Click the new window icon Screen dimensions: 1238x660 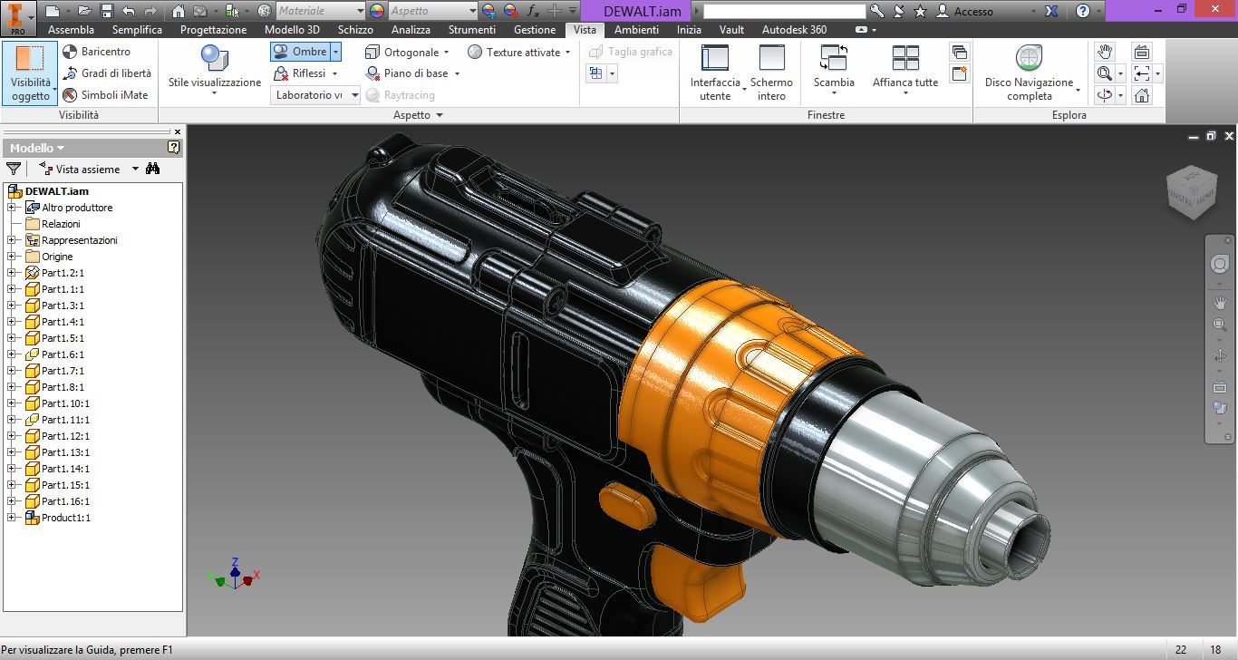(x=960, y=73)
